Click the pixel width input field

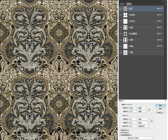(x=133, y=108)
